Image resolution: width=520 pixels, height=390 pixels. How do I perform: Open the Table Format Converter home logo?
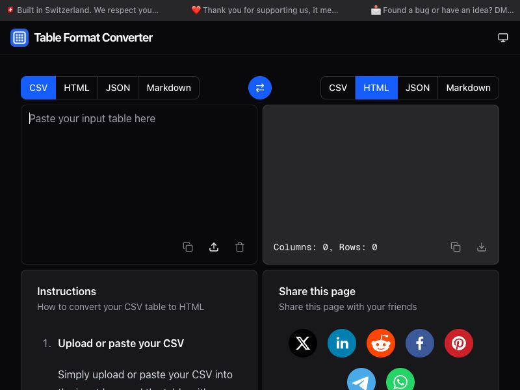(x=82, y=38)
